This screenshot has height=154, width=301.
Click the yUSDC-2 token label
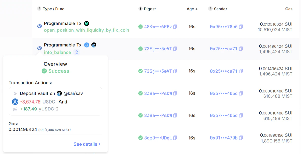point(49,109)
